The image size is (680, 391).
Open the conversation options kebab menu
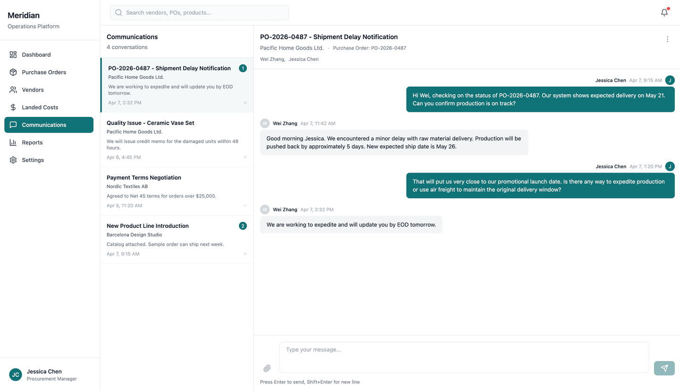667,39
